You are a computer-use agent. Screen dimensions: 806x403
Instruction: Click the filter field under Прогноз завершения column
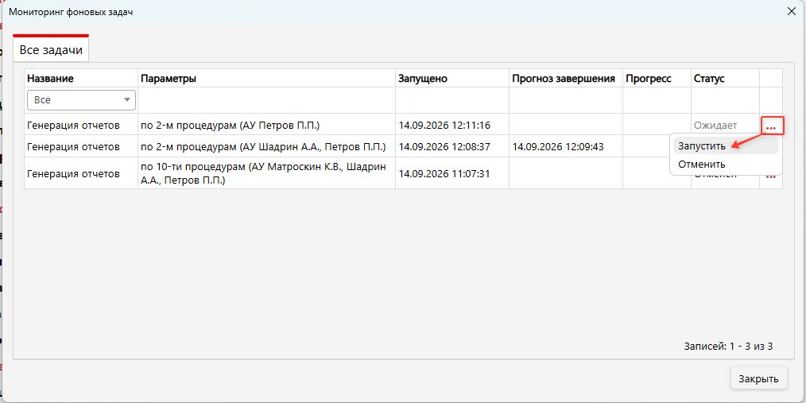(566, 100)
